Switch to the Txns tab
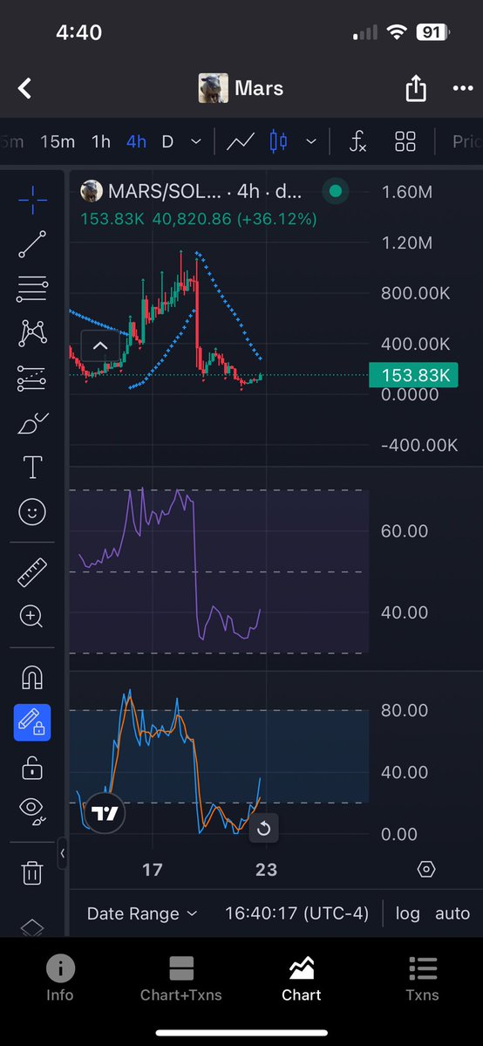The height and width of the screenshot is (1046, 483). point(422,978)
